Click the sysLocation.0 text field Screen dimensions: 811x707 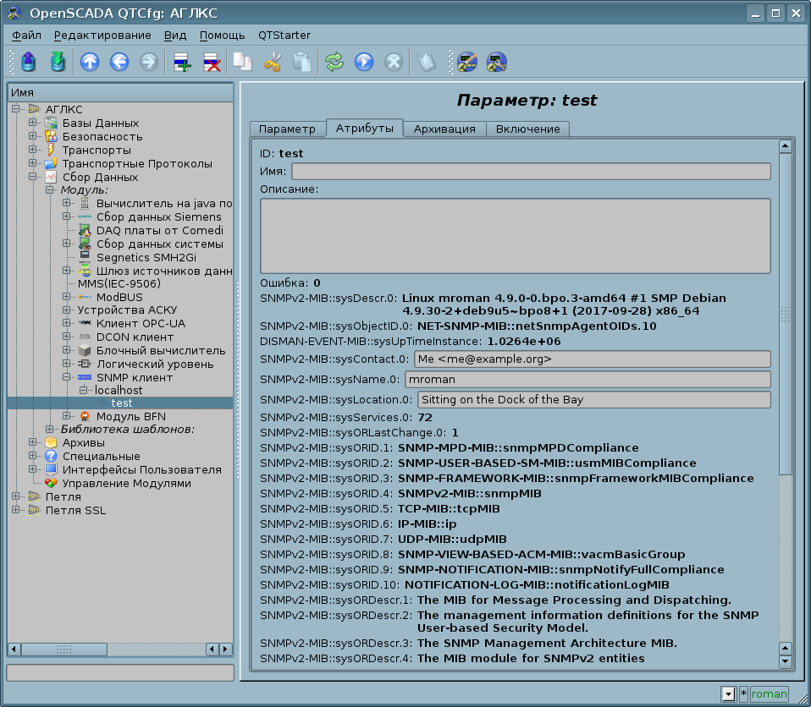pyautogui.click(x=593, y=399)
